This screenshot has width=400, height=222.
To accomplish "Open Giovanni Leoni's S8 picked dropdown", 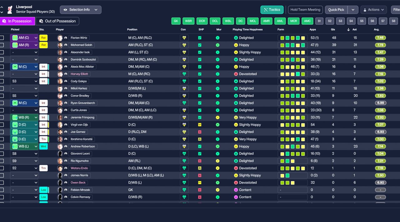I will click(x=24, y=154).
